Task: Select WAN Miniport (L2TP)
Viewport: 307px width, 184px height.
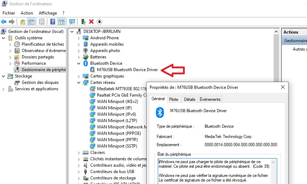Action: [x=117, y=121]
